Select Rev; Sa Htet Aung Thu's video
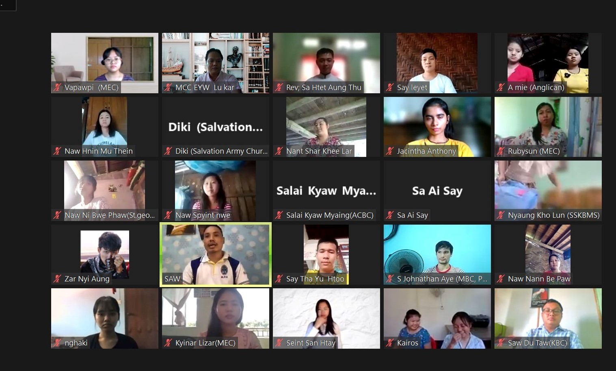 [326, 63]
